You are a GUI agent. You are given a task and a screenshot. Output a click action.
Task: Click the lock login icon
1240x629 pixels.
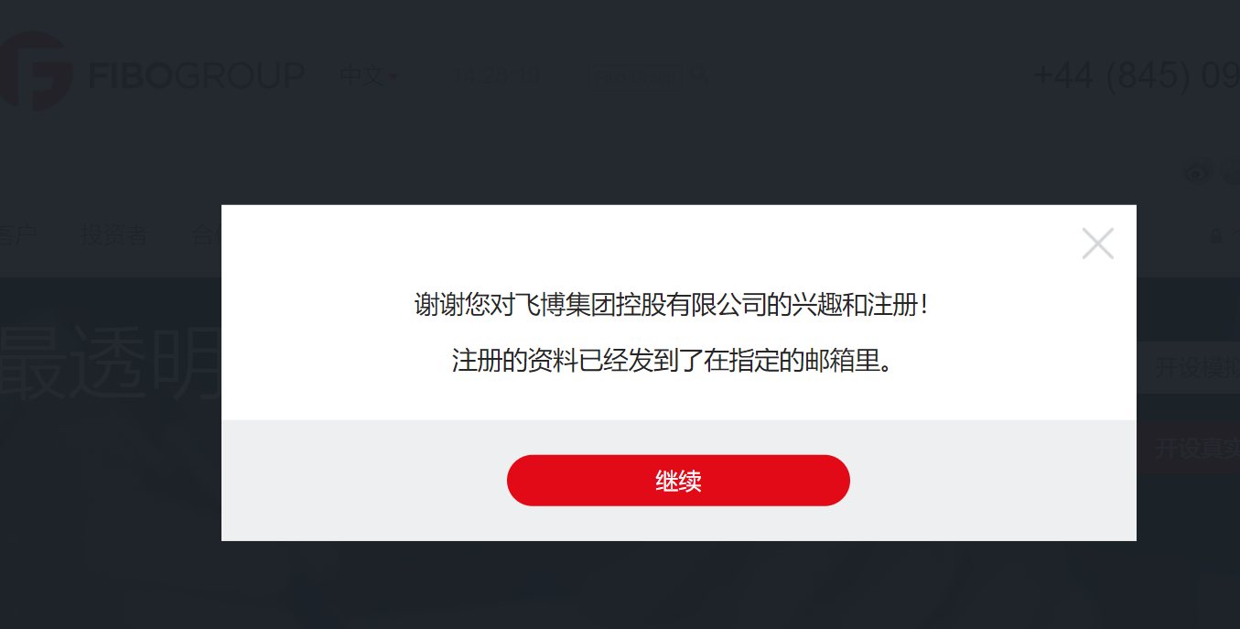point(1216,237)
